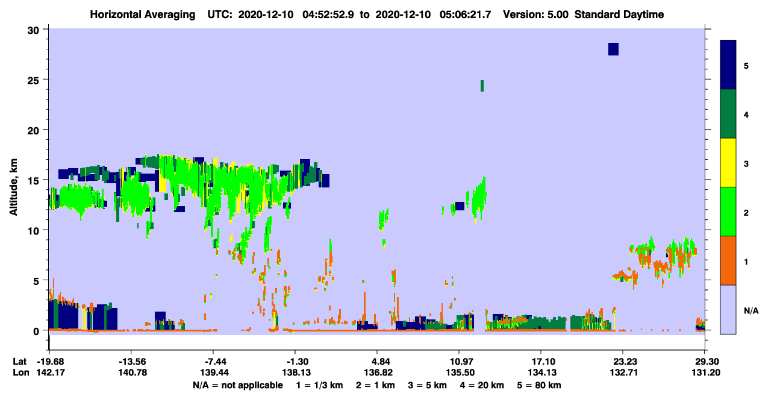Click the longitude value 131.20
Viewport: 783px width, 402px height.
[705, 373]
